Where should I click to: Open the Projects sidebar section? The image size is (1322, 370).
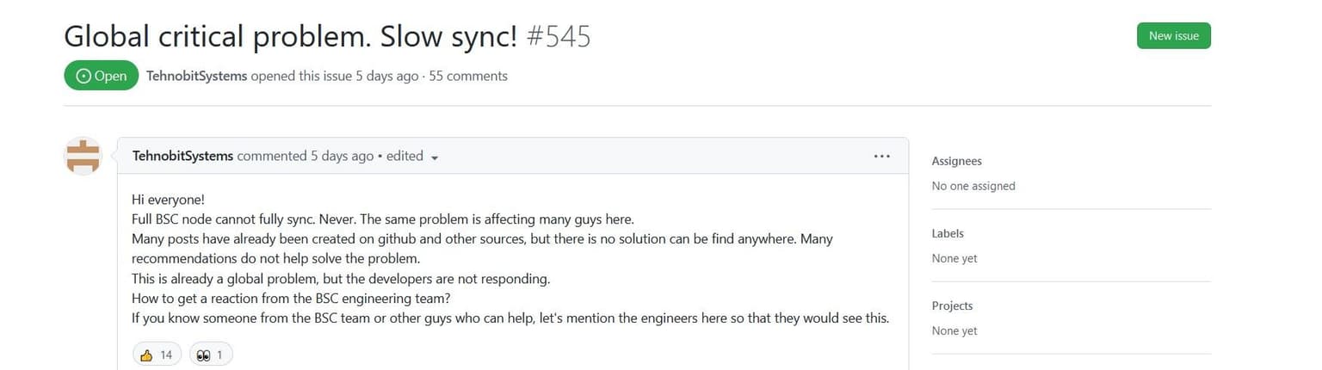pyautogui.click(x=952, y=305)
